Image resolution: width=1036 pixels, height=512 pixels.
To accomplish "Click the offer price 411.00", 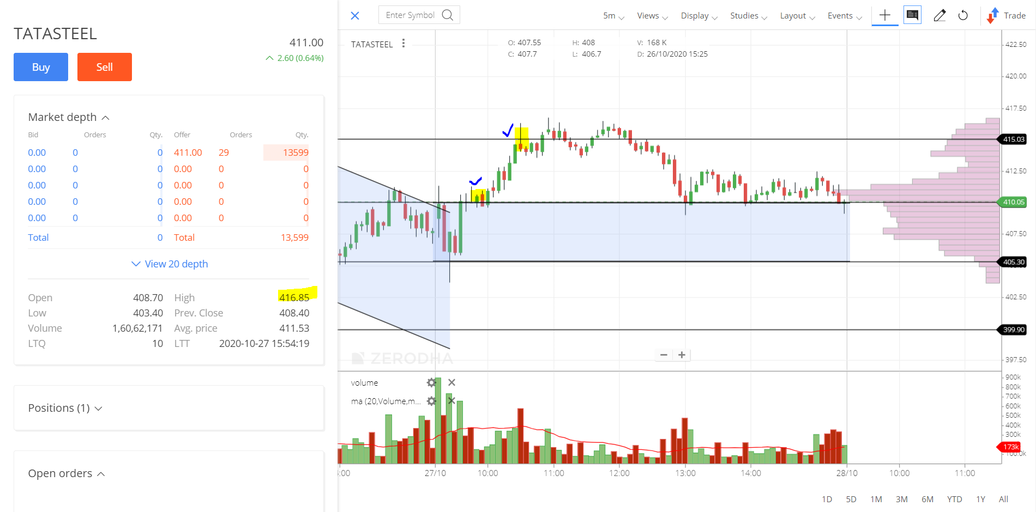I will pyautogui.click(x=188, y=153).
